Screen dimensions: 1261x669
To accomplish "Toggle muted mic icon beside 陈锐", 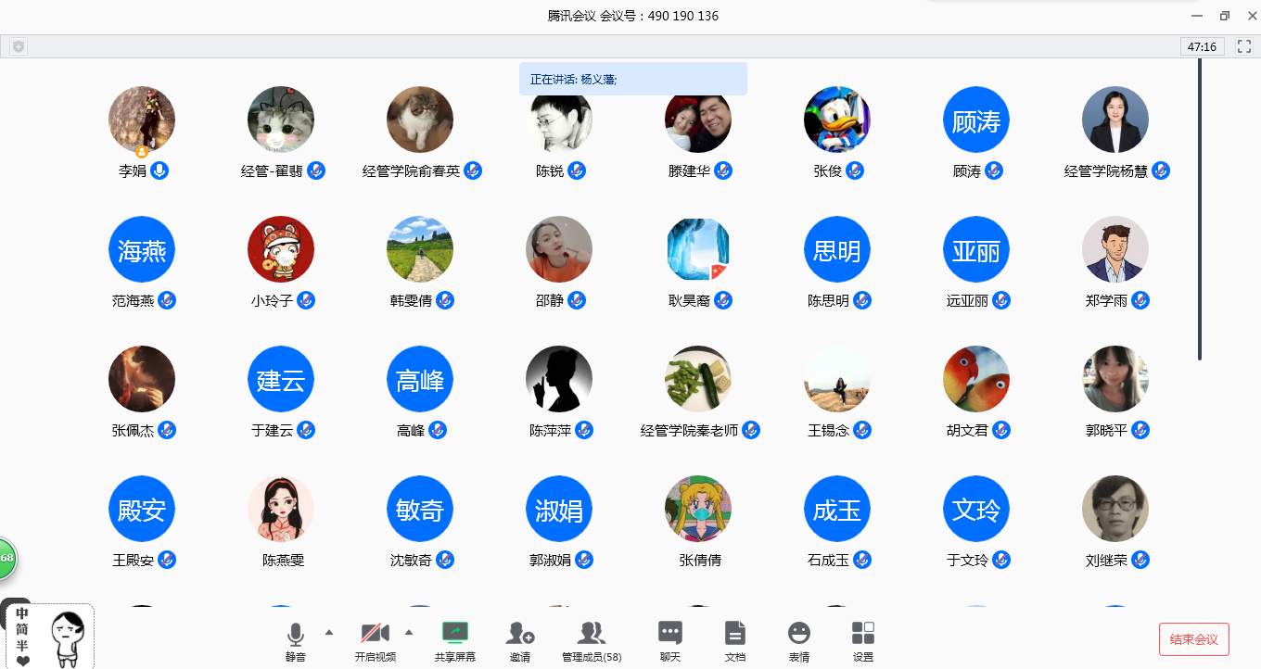I will tap(577, 170).
